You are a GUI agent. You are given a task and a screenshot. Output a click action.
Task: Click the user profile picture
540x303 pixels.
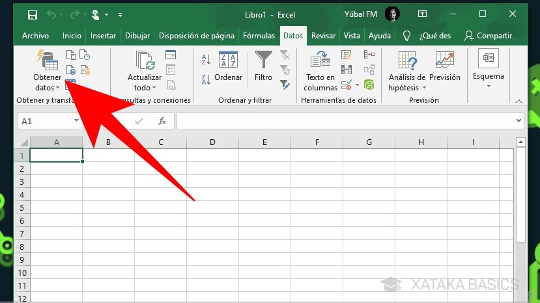tap(392, 14)
